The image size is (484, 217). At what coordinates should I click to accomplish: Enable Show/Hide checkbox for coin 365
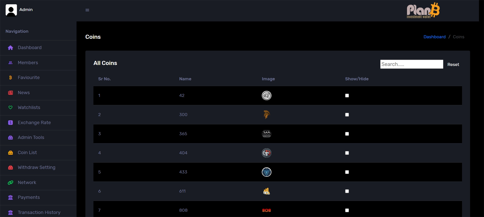pyautogui.click(x=347, y=134)
